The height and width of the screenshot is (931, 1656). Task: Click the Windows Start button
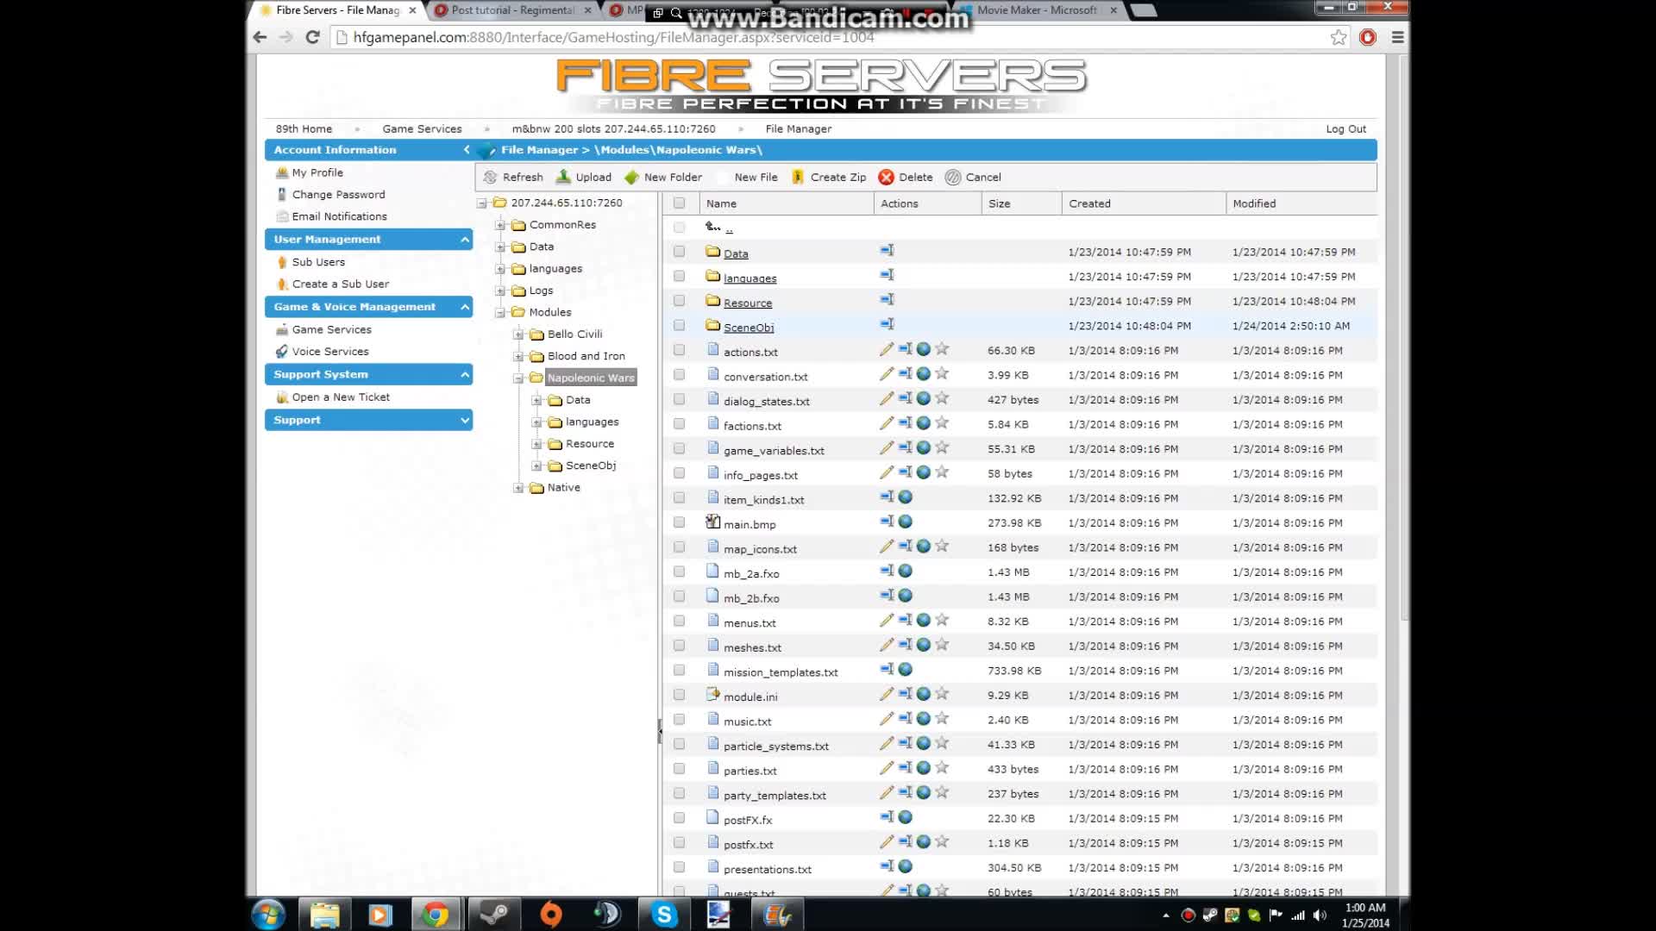pos(268,915)
